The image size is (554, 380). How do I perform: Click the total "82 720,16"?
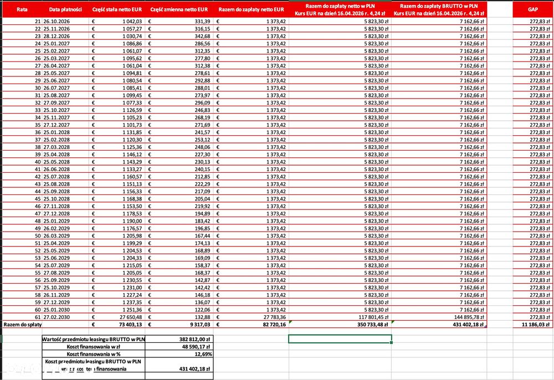click(251, 325)
